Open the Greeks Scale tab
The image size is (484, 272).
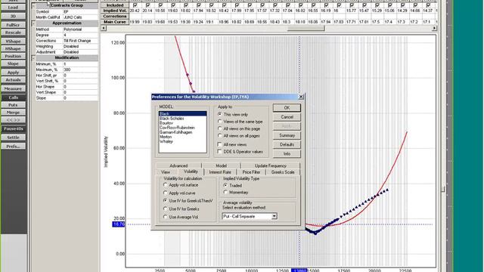click(x=283, y=172)
